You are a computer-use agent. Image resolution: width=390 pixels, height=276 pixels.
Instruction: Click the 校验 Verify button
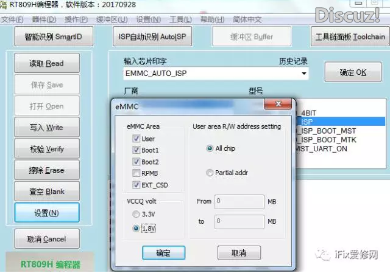click(47, 149)
